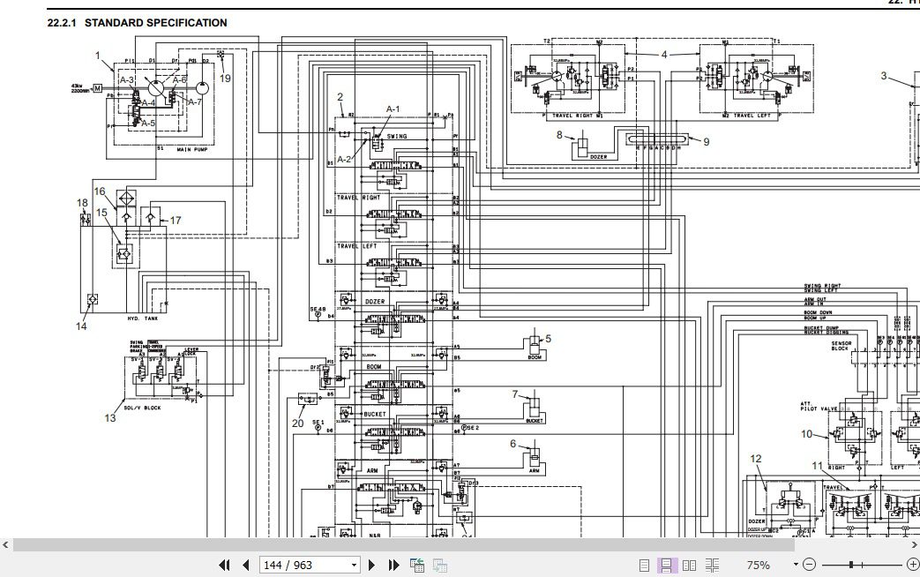Click the previous view navigation icon
This screenshot has width=920, height=577.
click(417, 566)
